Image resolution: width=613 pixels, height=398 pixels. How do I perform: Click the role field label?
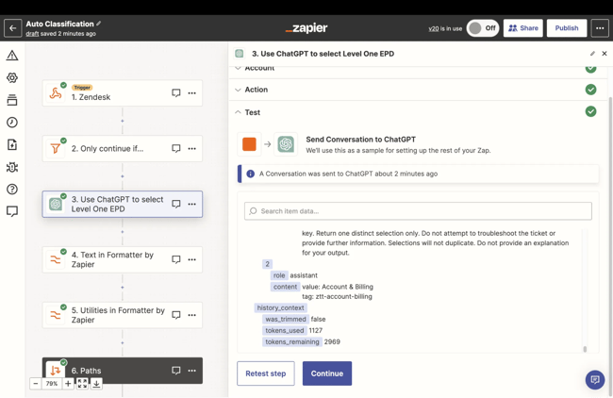[x=279, y=275]
